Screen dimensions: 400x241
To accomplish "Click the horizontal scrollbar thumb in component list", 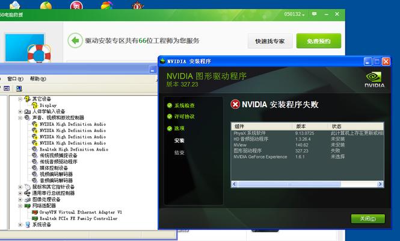I will pos(289,184).
